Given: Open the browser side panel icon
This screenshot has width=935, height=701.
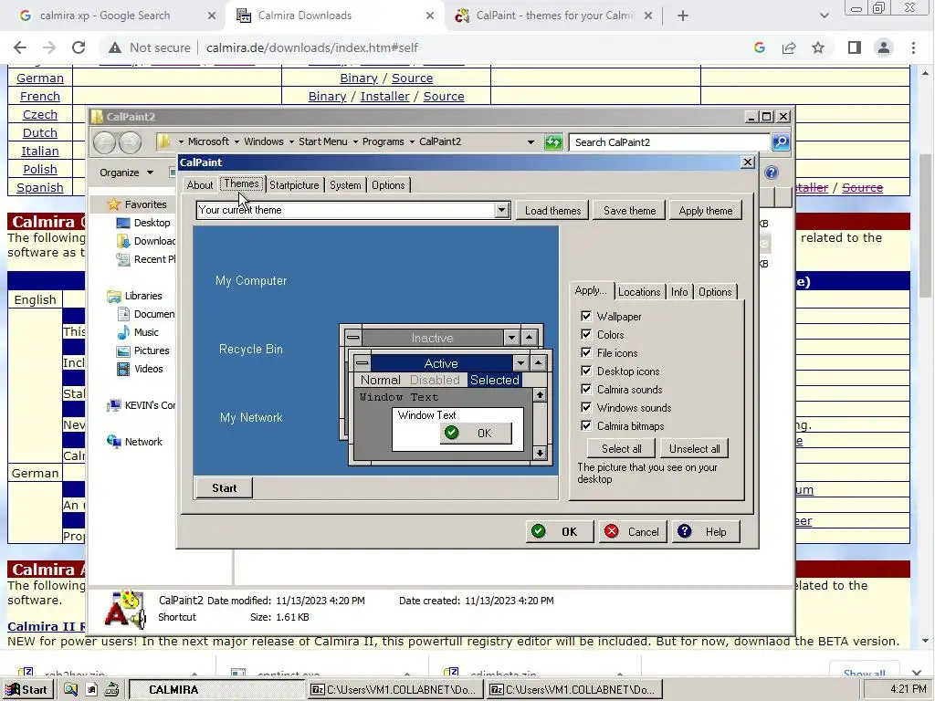Looking at the screenshot, I should tap(854, 47).
